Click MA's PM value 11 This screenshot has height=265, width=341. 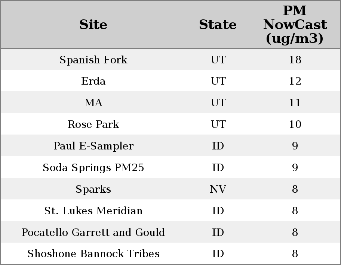coord(295,102)
